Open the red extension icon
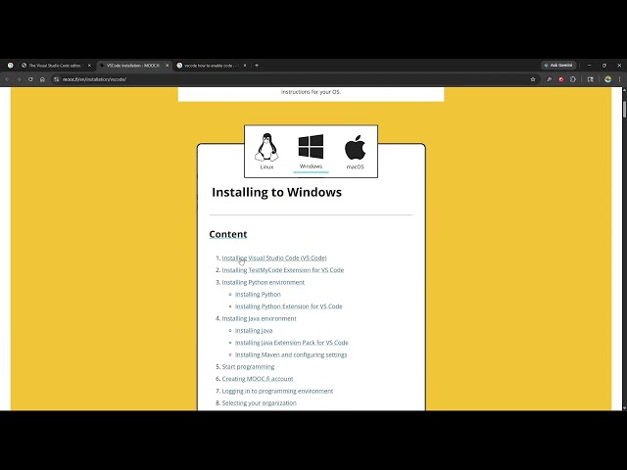627x470 pixels. click(x=561, y=79)
